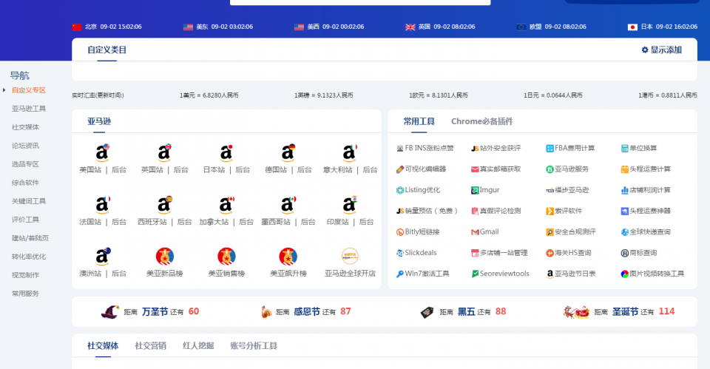Open the 后台 link beside 日本站
The width and height of the screenshot is (710, 369).
click(243, 170)
